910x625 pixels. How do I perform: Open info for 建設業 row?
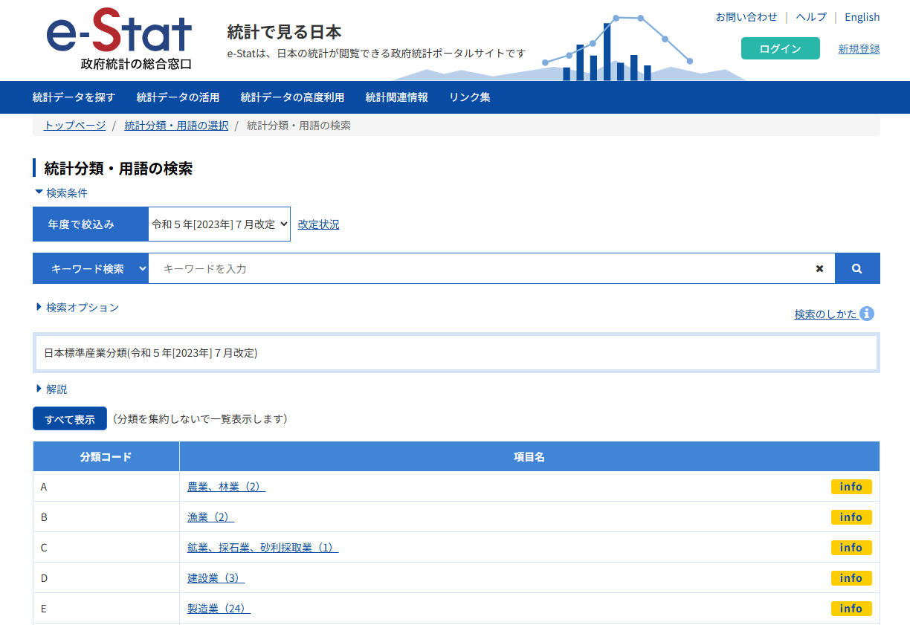click(851, 578)
